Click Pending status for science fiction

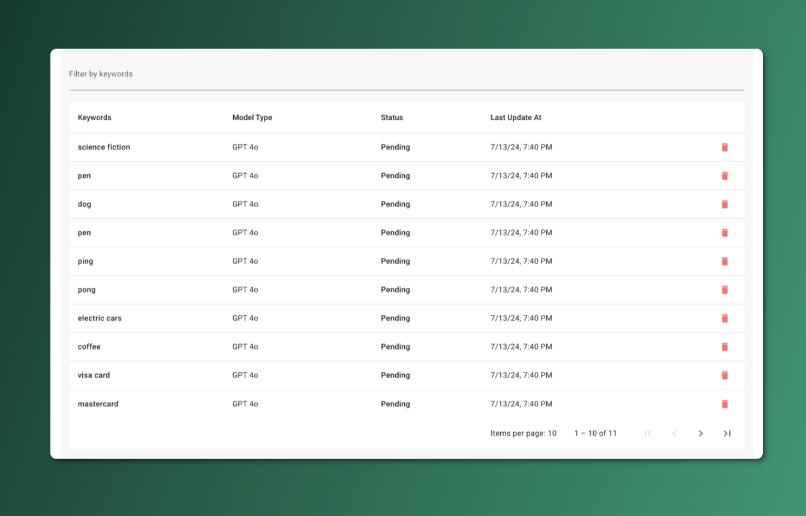point(395,147)
